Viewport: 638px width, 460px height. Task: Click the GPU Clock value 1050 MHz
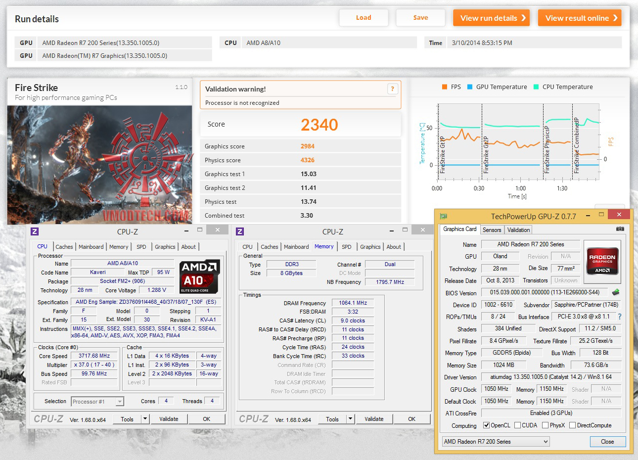tap(496, 389)
